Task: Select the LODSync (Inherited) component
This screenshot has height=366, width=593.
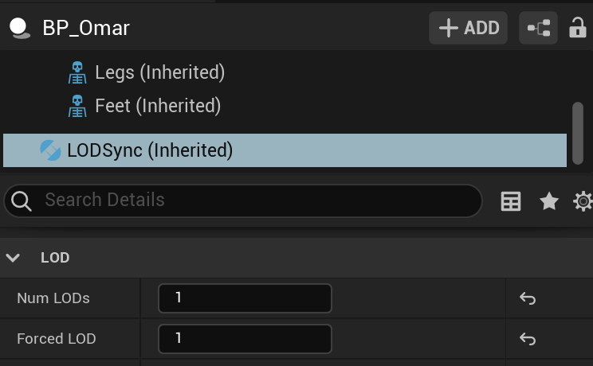Action: click(150, 150)
